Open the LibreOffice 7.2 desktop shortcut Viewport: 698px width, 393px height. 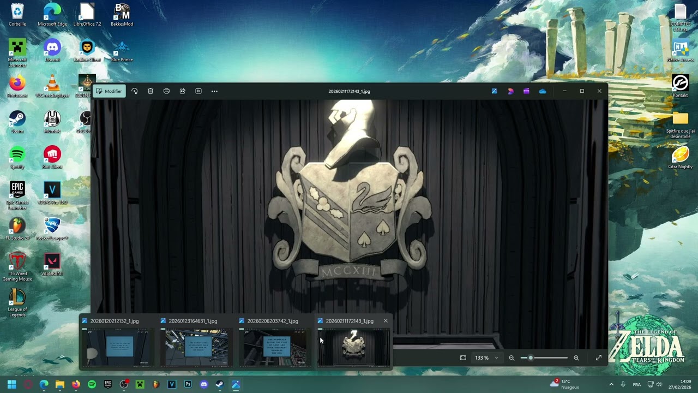pyautogui.click(x=87, y=15)
